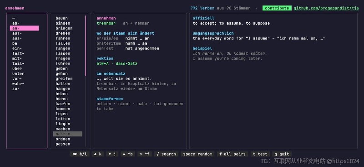
Task: Choose the verb stem 'gehen'
Action: pyautogui.click(x=61, y=74)
